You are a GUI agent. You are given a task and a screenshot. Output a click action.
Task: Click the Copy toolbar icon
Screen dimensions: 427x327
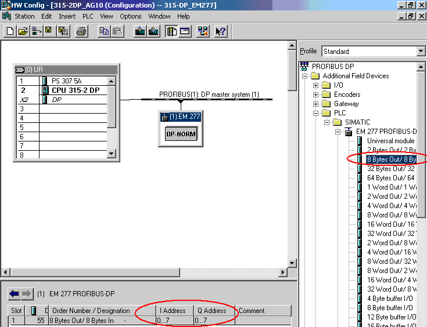click(x=105, y=31)
